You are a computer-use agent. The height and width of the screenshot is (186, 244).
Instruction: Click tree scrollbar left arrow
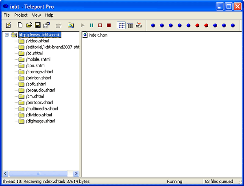coord(5,173)
